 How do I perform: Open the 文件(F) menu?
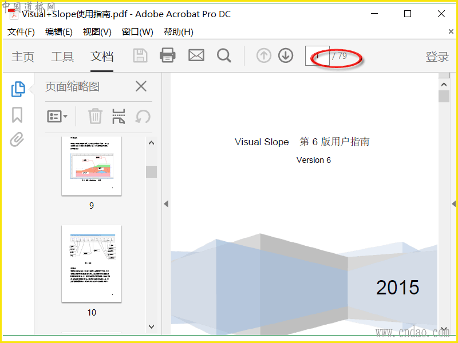[x=21, y=32]
